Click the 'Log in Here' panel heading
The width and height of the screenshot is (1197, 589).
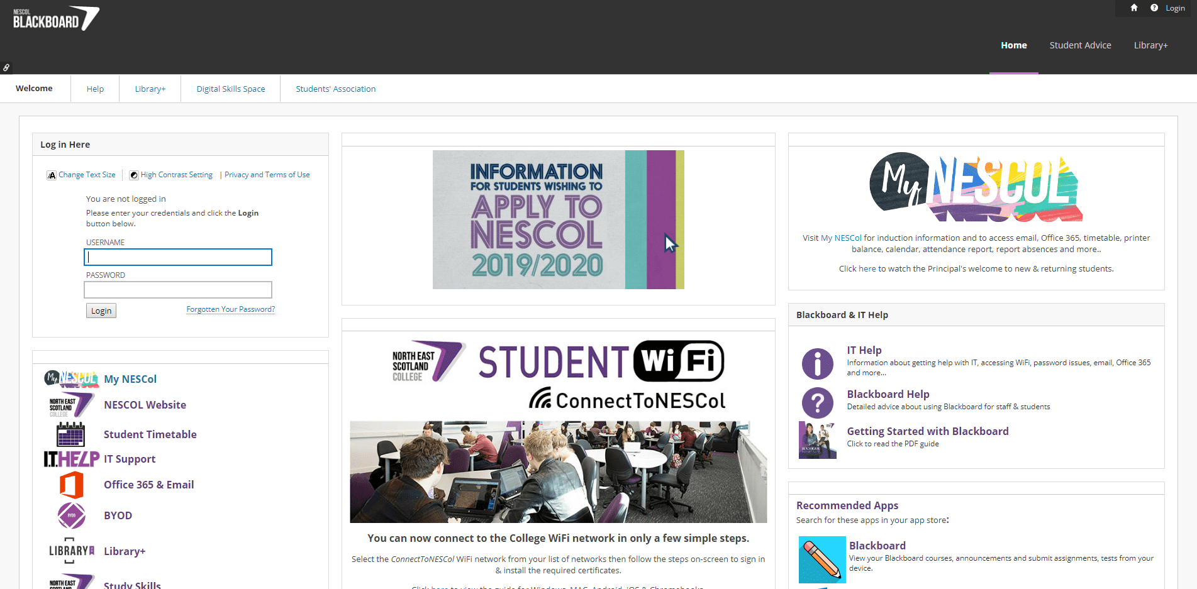click(x=65, y=145)
